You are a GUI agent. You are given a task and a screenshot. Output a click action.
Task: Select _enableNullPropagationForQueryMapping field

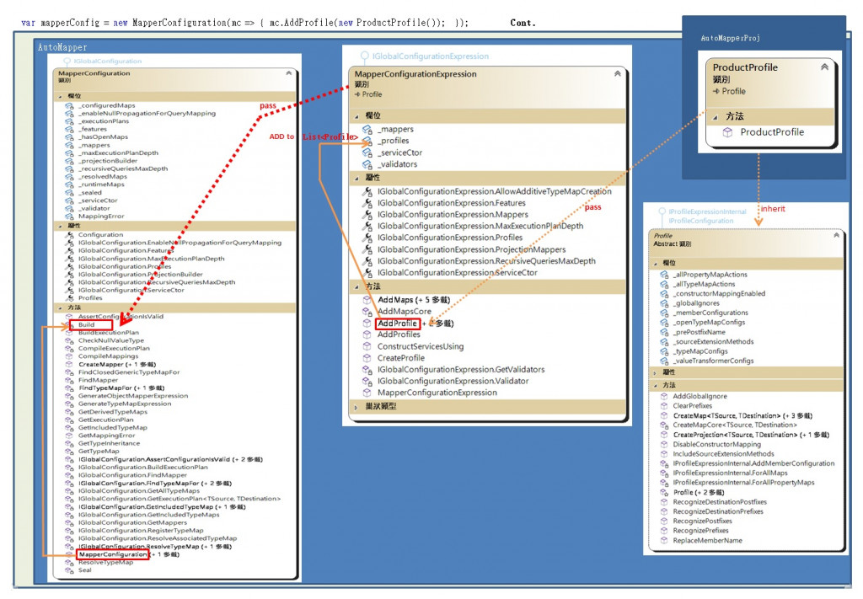click(x=147, y=113)
